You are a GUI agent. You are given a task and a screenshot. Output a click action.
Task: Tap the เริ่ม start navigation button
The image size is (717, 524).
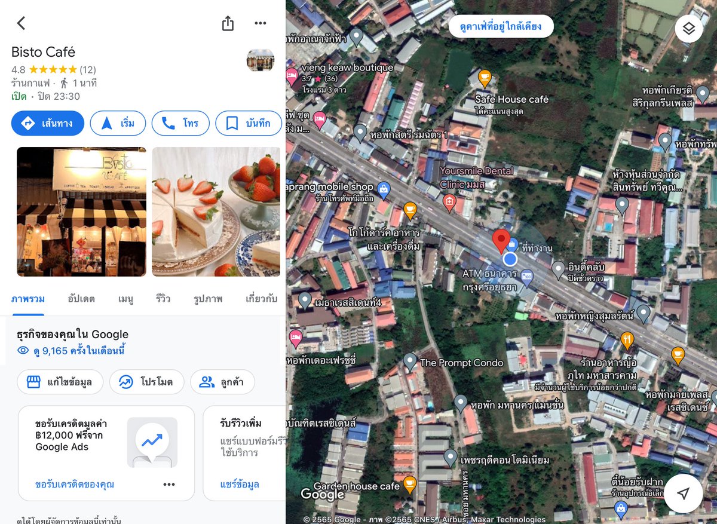click(x=118, y=123)
